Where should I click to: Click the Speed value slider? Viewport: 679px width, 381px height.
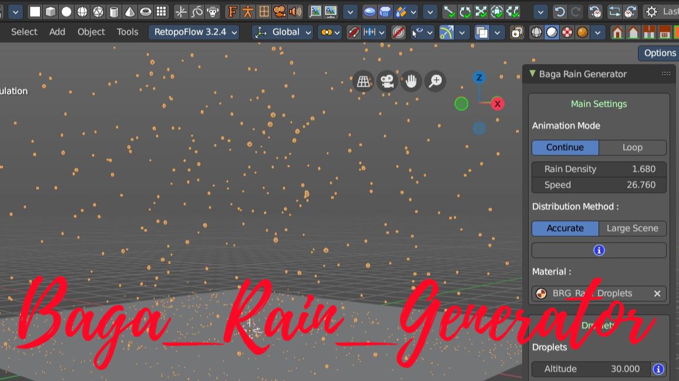coord(599,185)
